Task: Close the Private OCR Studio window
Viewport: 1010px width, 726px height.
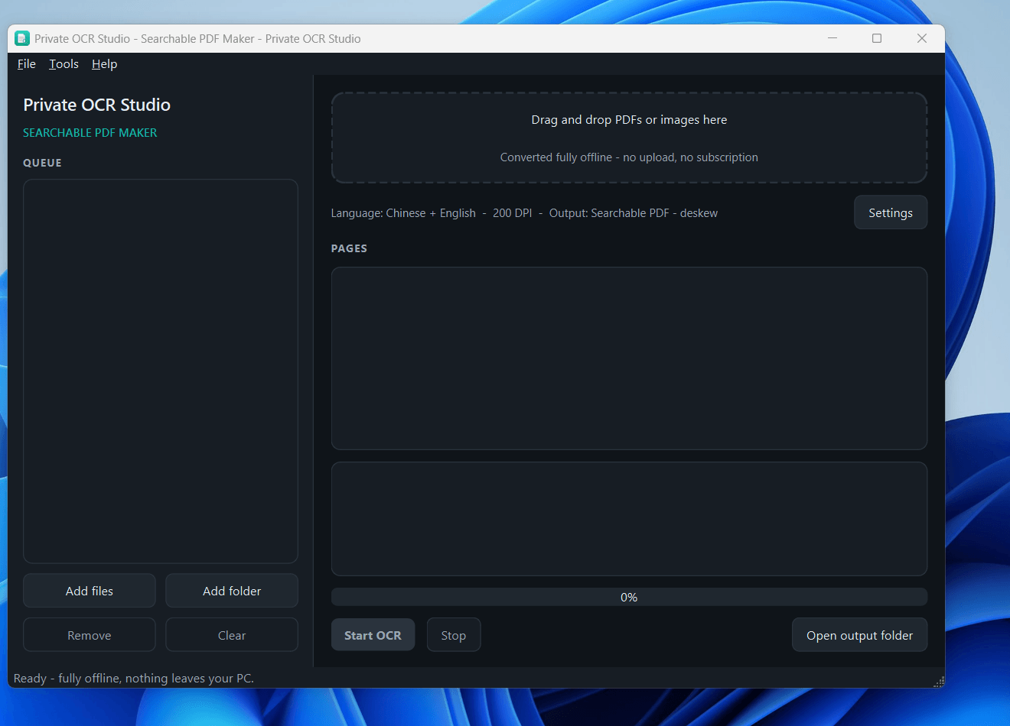Action: click(x=922, y=38)
